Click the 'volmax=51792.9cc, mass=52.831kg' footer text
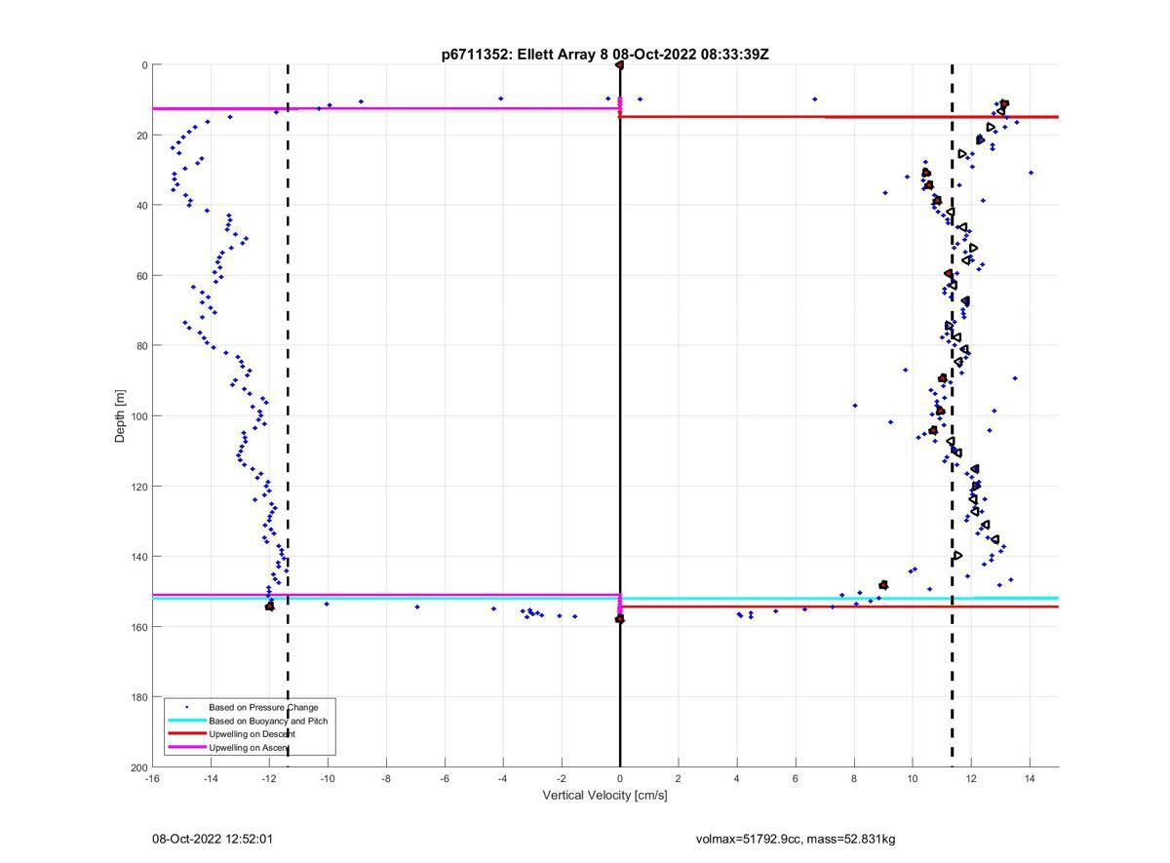 click(x=796, y=839)
